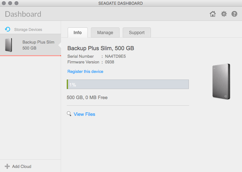The width and height of the screenshot is (242, 172).
Task: Open settings via the gear icon
Action: (224, 14)
